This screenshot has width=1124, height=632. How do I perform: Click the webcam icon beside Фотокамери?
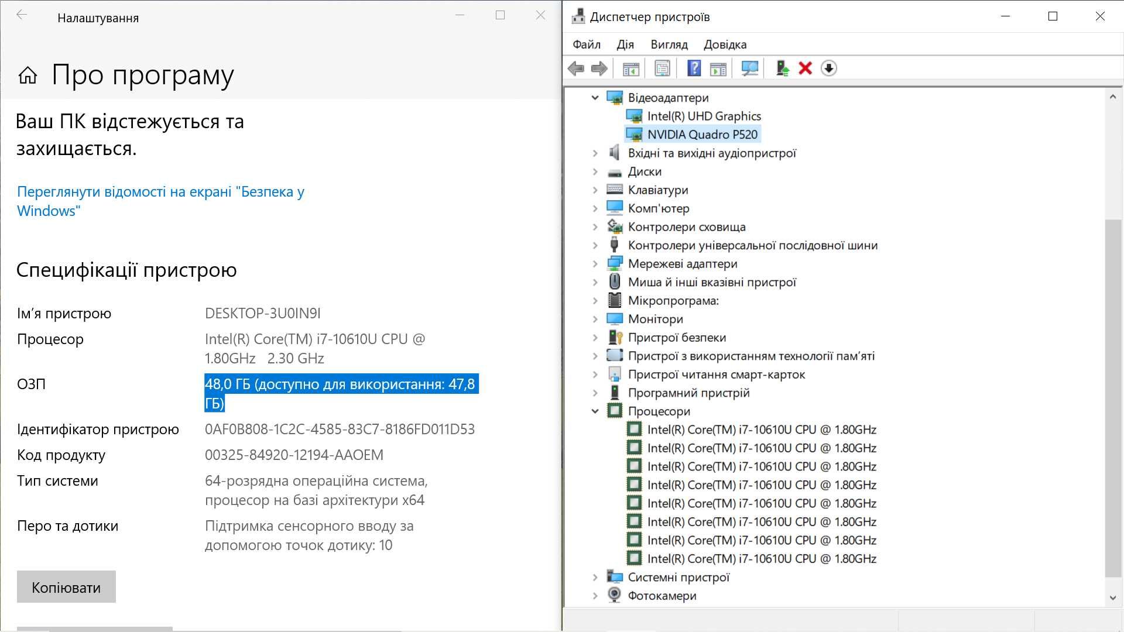click(x=614, y=595)
